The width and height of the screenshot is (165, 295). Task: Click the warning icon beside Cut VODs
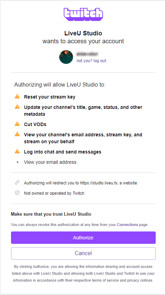click(17, 124)
